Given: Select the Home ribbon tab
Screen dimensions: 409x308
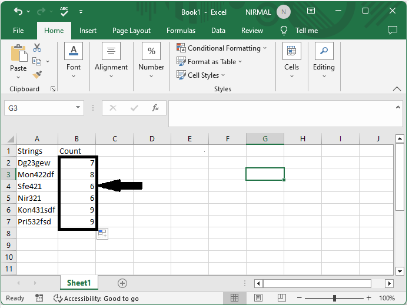Looking at the screenshot, I should coord(54,31).
